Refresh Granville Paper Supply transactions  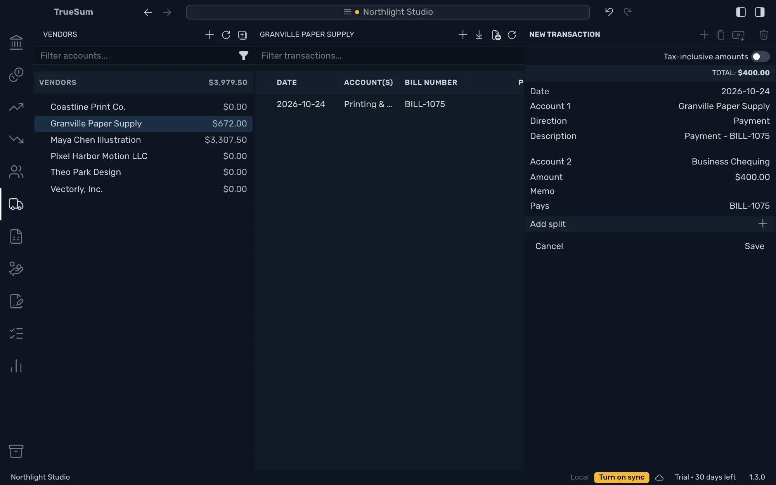pos(512,35)
